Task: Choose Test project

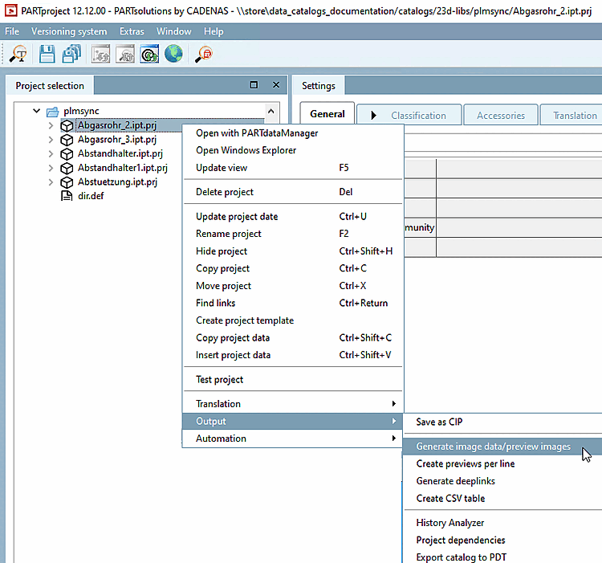Action: tap(292, 379)
